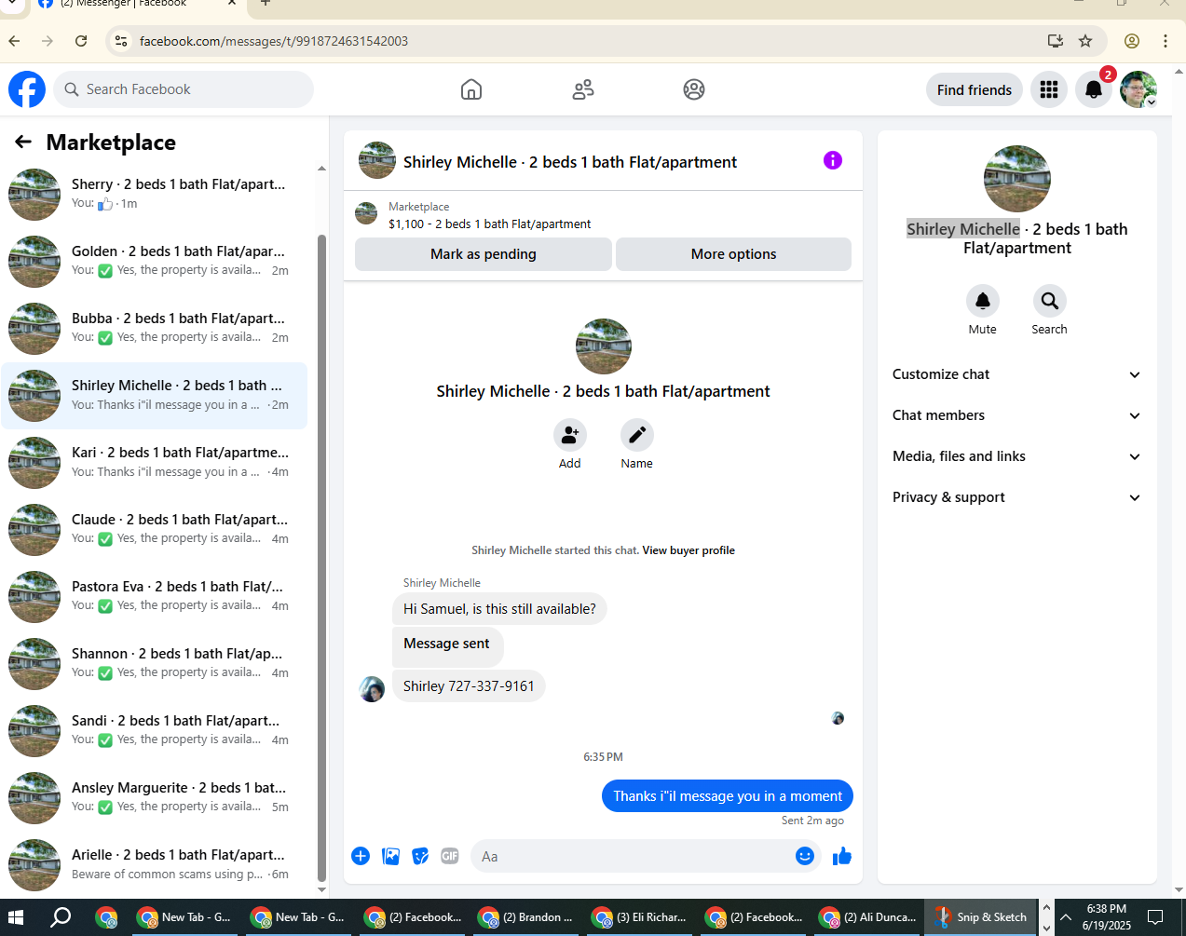The width and height of the screenshot is (1186, 936).
Task: Click the Add people icon
Action: click(x=570, y=435)
